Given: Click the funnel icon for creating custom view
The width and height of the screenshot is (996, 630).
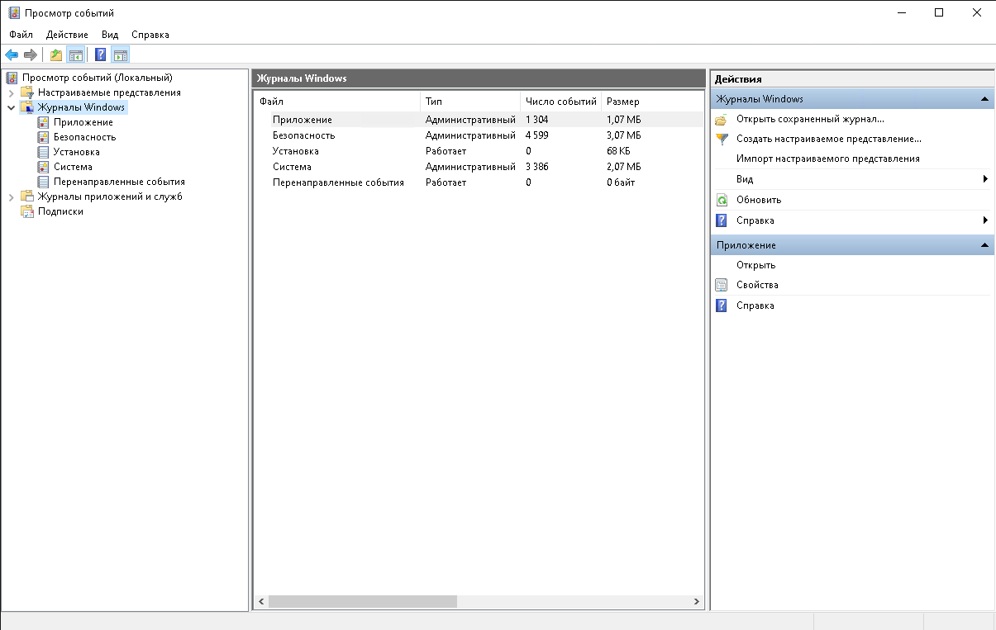Looking at the screenshot, I should click(722, 139).
